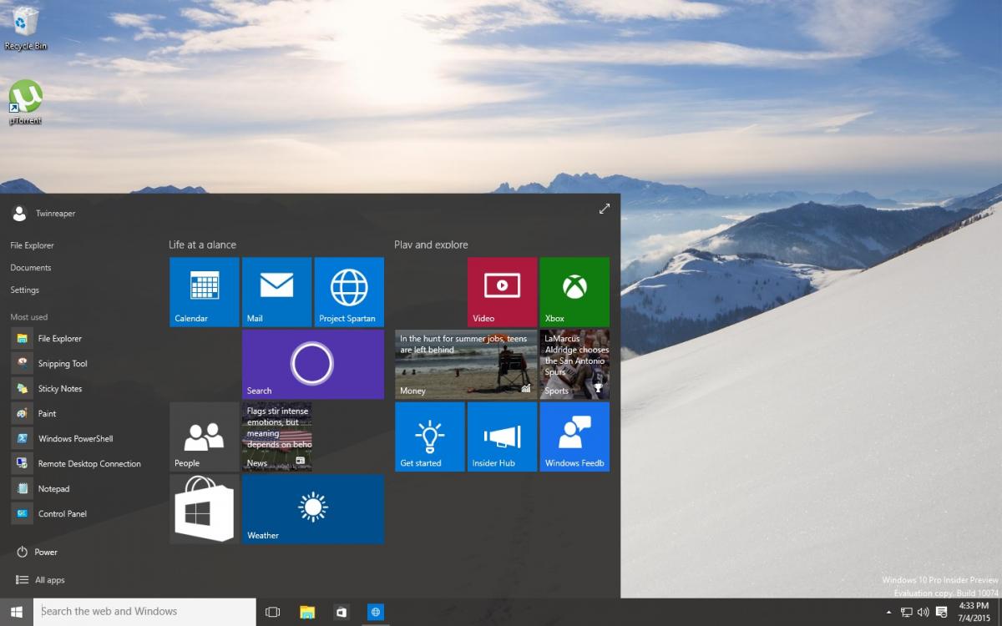Open the Calendar tile
The image size is (1002, 626).
point(205,291)
